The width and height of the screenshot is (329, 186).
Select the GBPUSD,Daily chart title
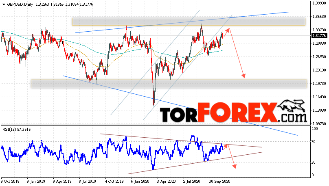pos(20,4)
